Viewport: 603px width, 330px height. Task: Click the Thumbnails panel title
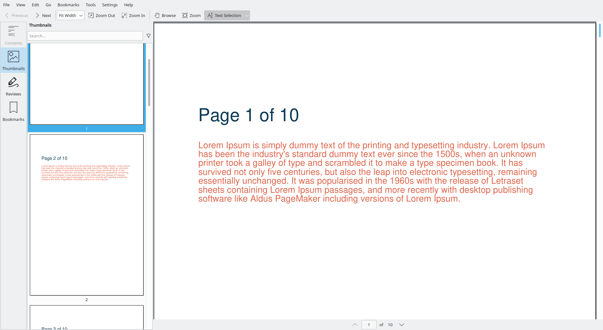click(x=40, y=25)
